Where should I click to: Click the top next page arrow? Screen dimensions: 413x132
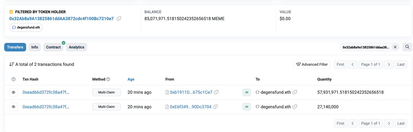(389, 64)
